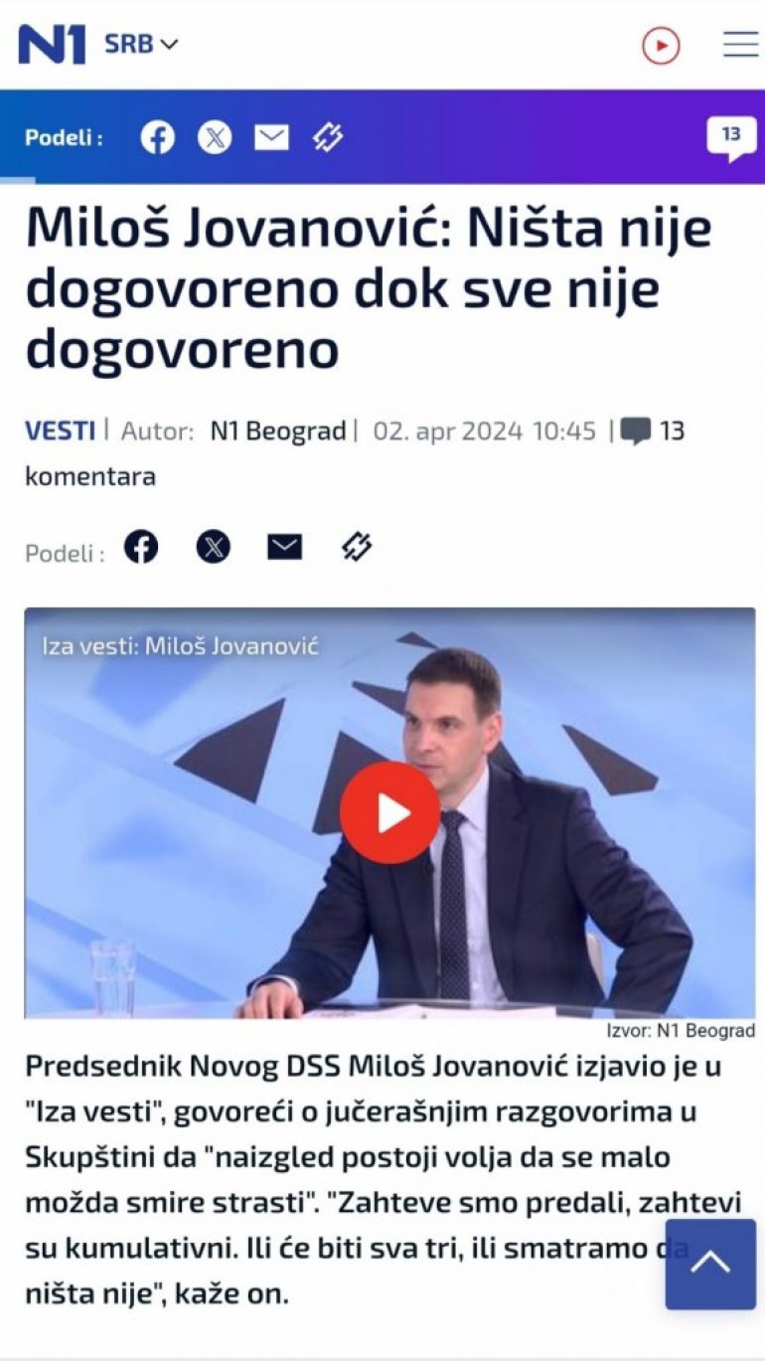Play the Iza vesti video

389,813
